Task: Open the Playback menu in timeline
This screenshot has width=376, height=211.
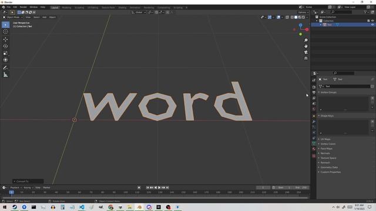Action: [x=16, y=188]
